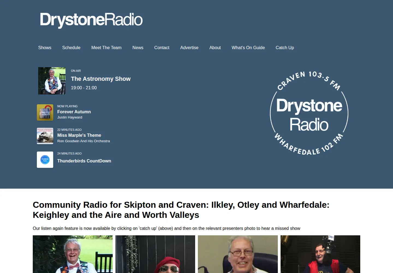Screen dimensions: 393x273
Task: Open the Contact page
Action: (x=162, y=48)
